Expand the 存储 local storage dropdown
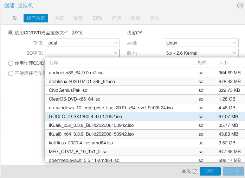This screenshot has height=178, width=245. click(116, 43)
